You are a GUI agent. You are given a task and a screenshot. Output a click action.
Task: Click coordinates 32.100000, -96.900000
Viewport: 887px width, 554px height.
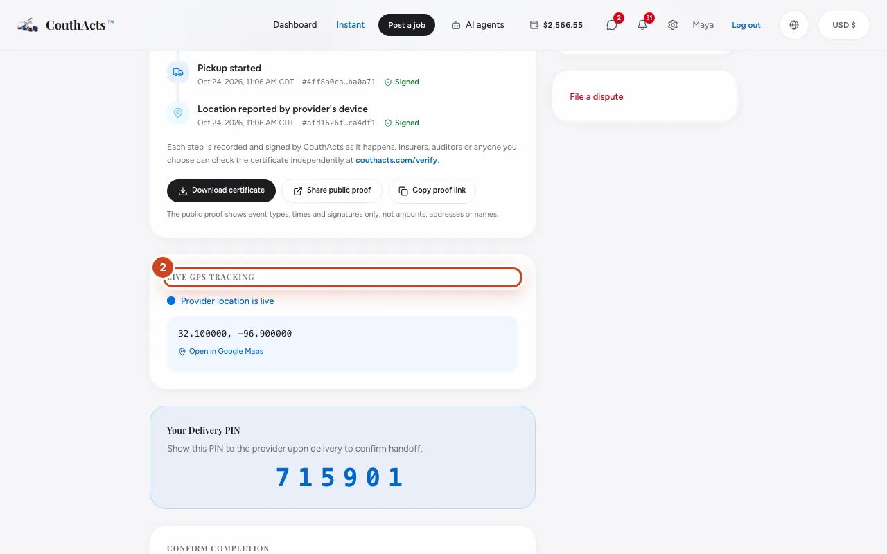pyautogui.click(x=235, y=334)
